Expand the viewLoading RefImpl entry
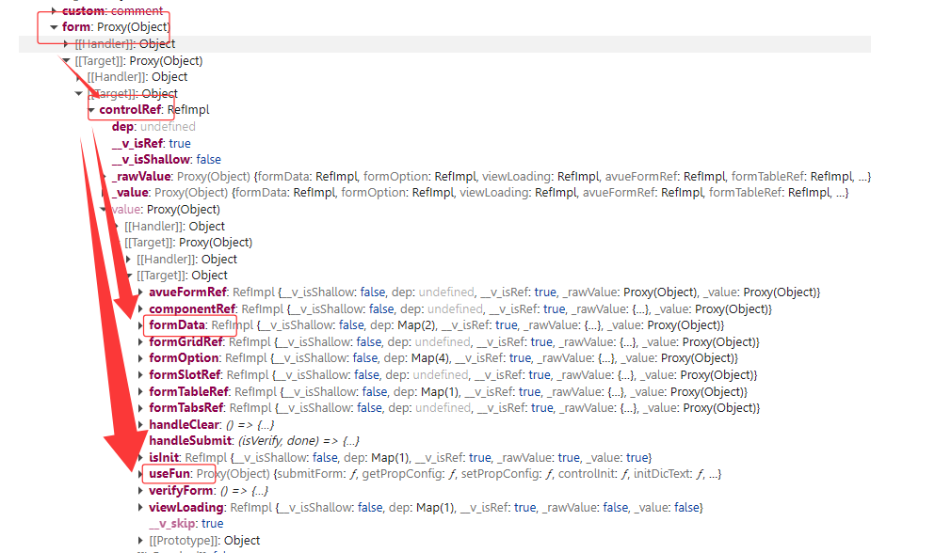The width and height of the screenshot is (951, 553). [x=140, y=508]
